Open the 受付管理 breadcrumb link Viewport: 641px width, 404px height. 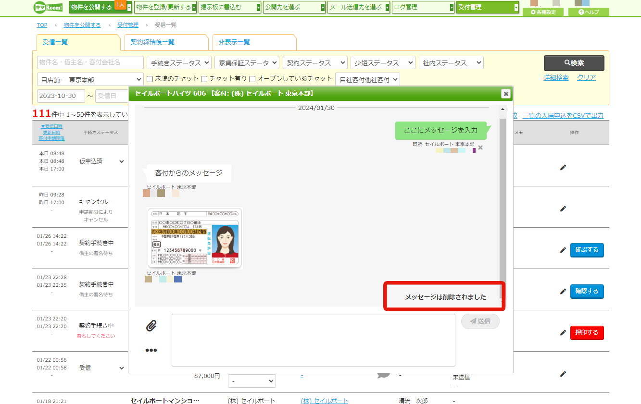[128, 25]
